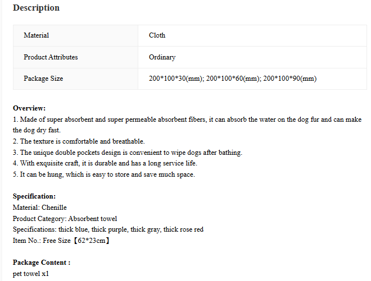The width and height of the screenshot is (371, 281).
Task: Click the super absorbent fibers overview line
Action: [x=187, y=119]
